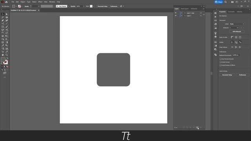The height and width of the screenshot is (141, 251).
Task: Select the Column Graph tool
Action: 7,49
